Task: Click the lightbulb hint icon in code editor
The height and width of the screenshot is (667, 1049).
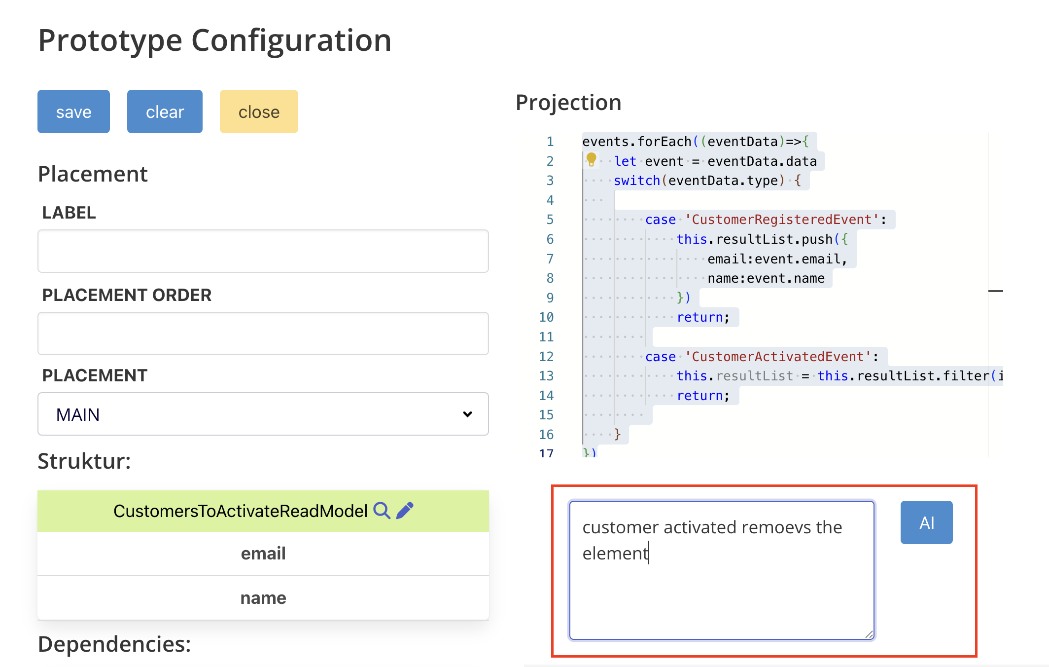Action: coord(591,159)
